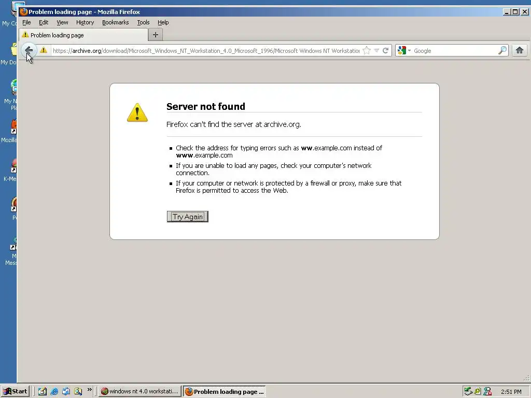The height and width of the screenshot is (398, 531).
Task: Open the Windows Start menu
Action: pos(15,391)
